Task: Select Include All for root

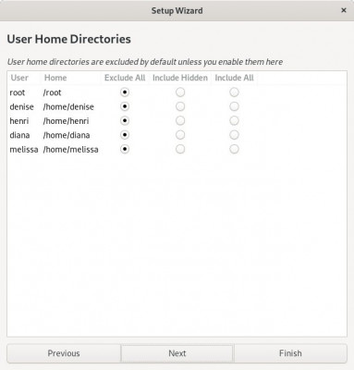Action: click(234, 92)
